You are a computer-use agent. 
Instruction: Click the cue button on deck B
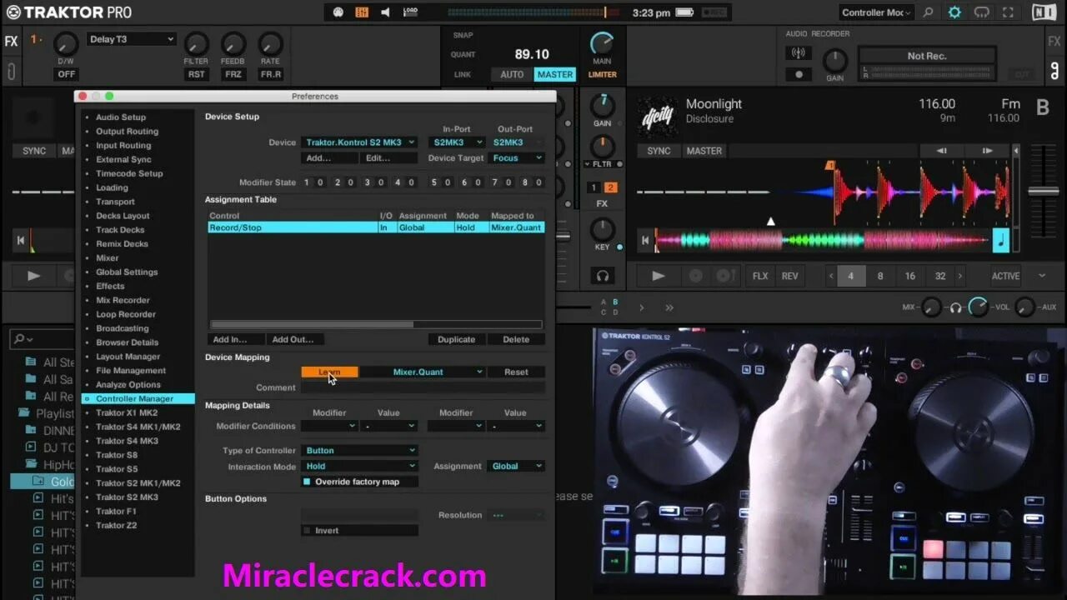(x=696, y=276)
